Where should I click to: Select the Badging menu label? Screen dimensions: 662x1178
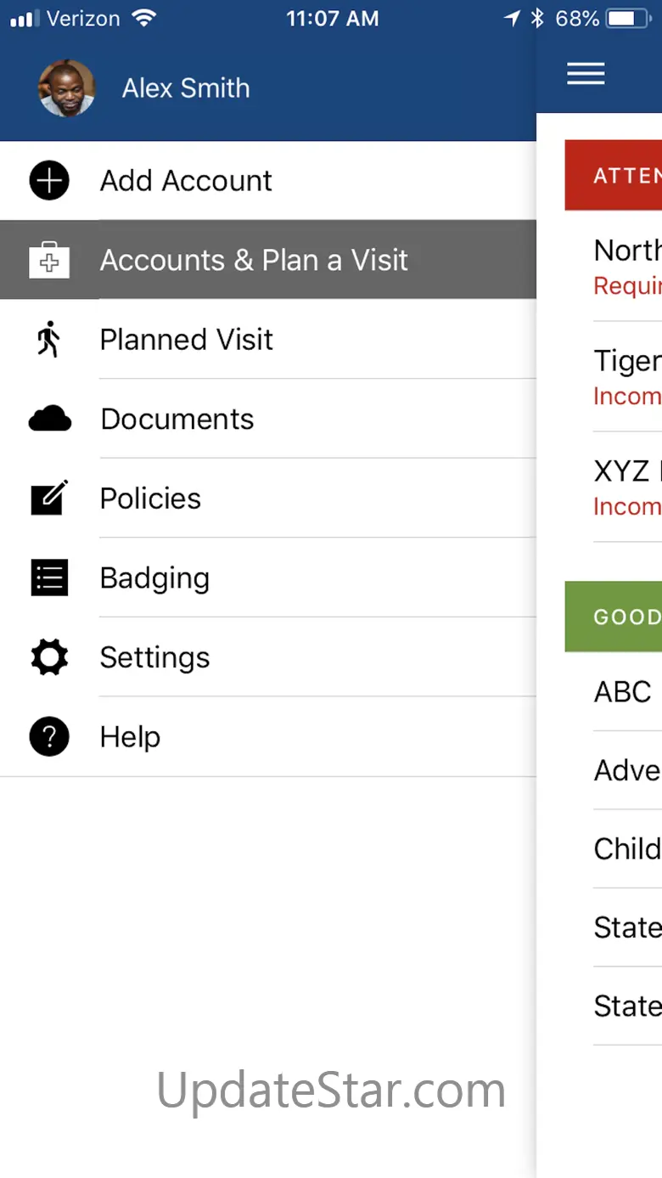click(x=154, y=578)
